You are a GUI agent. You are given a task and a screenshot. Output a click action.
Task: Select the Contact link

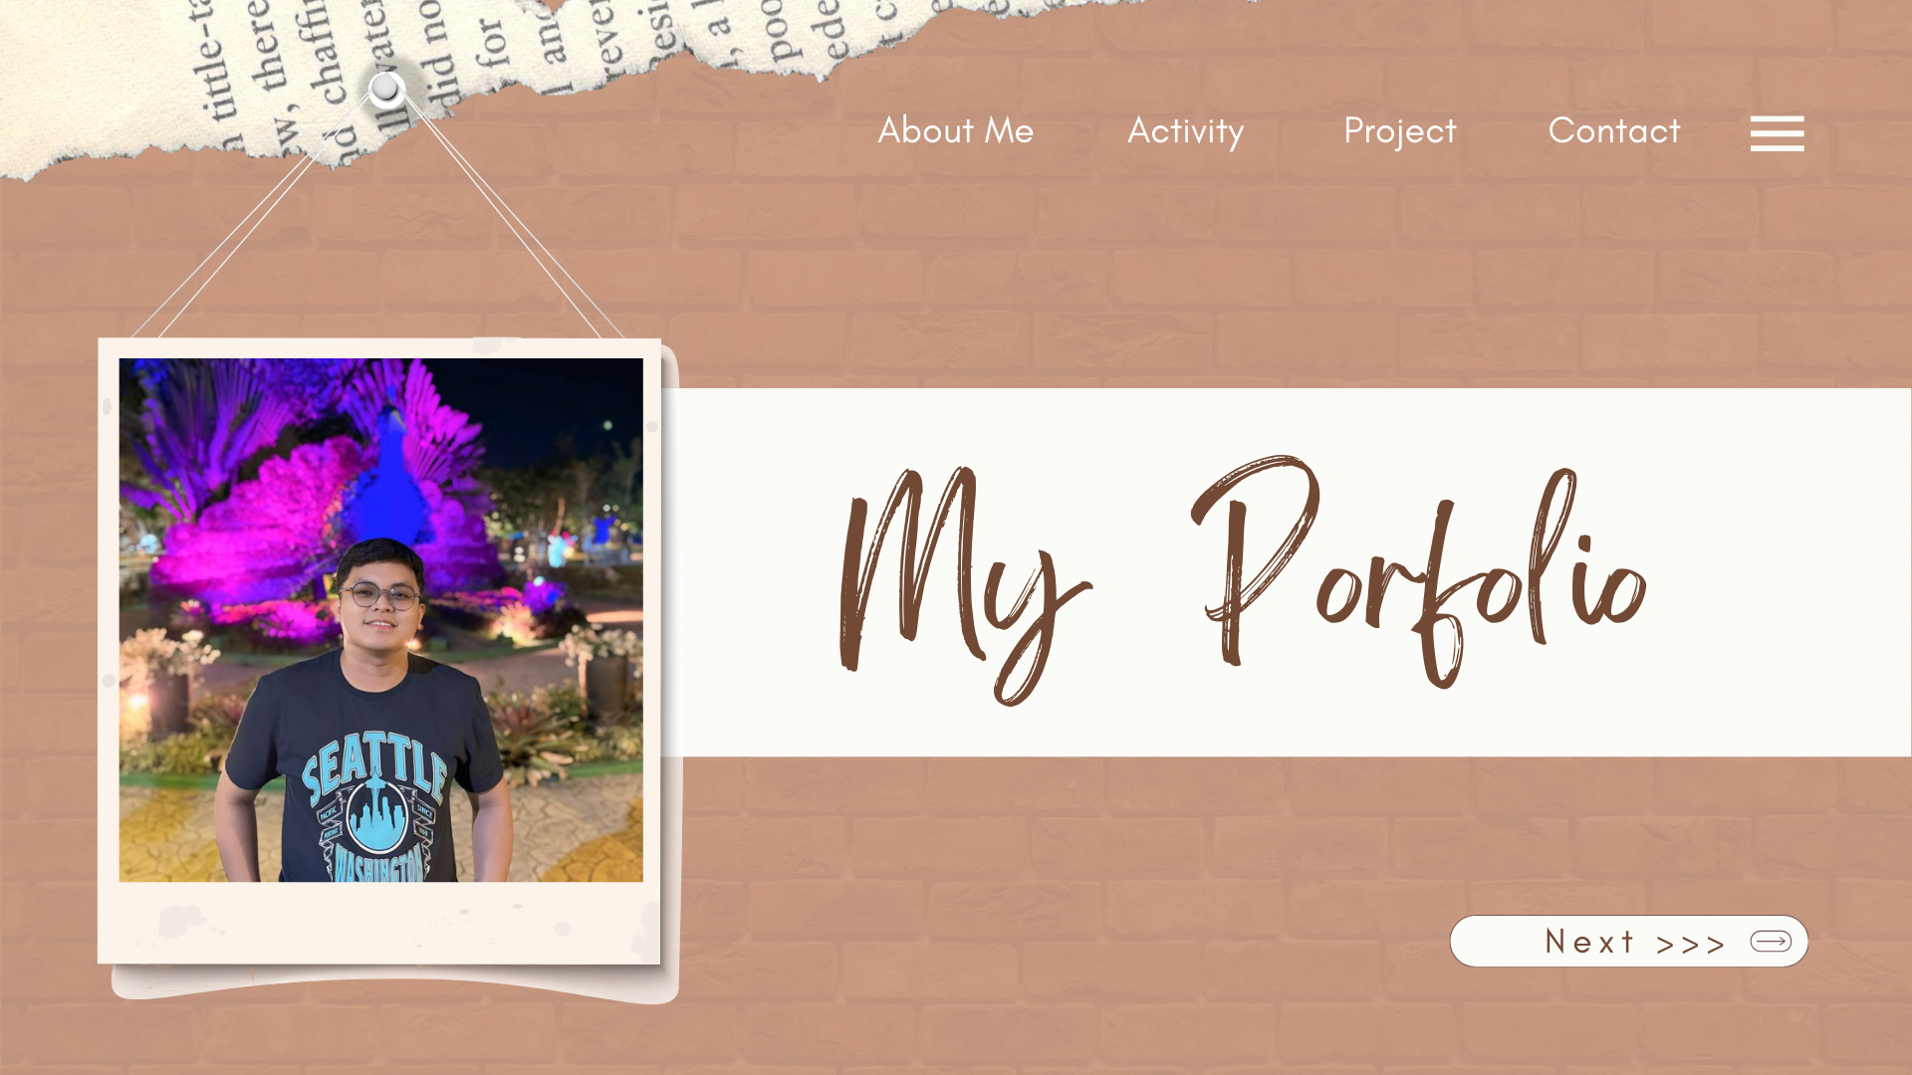[1613, 130]
